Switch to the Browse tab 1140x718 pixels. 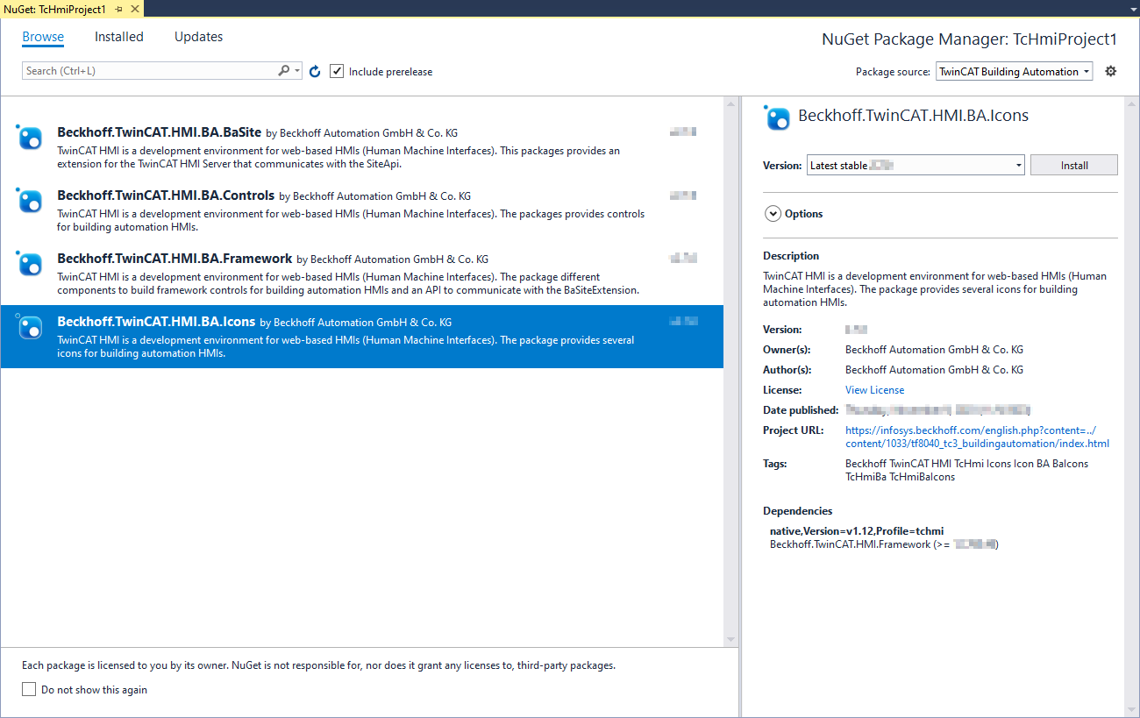(x=43, y=37)
